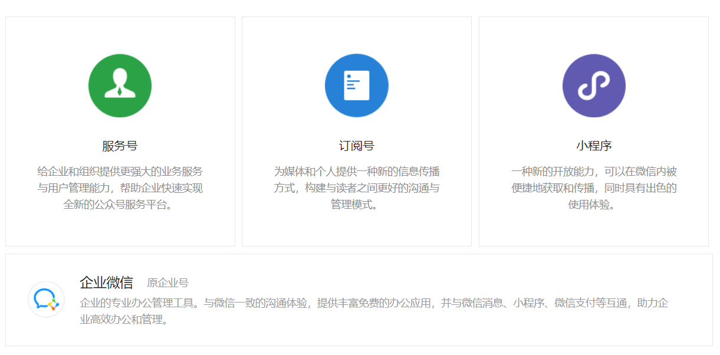The width and height of the screenshot is (720, 355).
Task: Open the 企业微信 heading
Action: pos(107,282)
